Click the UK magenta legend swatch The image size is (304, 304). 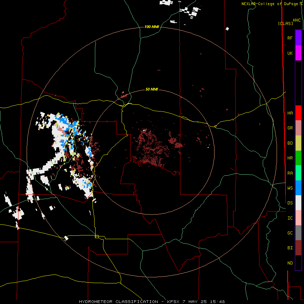pyautogui.click(x=298, y=53)
